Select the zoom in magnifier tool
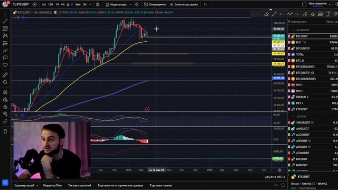Screen dimensions: 338x190 pyautogui.click(x=5, y=82)
